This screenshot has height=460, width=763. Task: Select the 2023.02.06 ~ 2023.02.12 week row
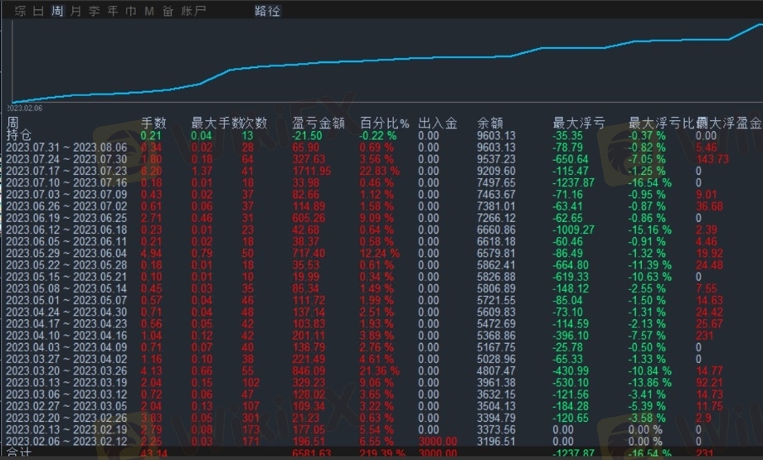pyautogui.click(x=66, y=441)
